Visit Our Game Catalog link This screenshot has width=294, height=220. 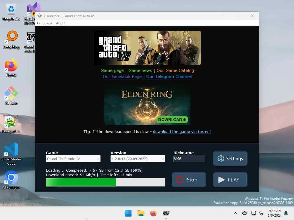(175, 70)
